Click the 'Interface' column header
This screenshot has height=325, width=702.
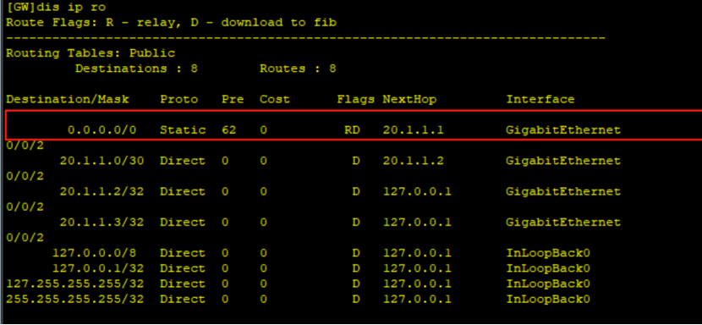coord(540,99)
